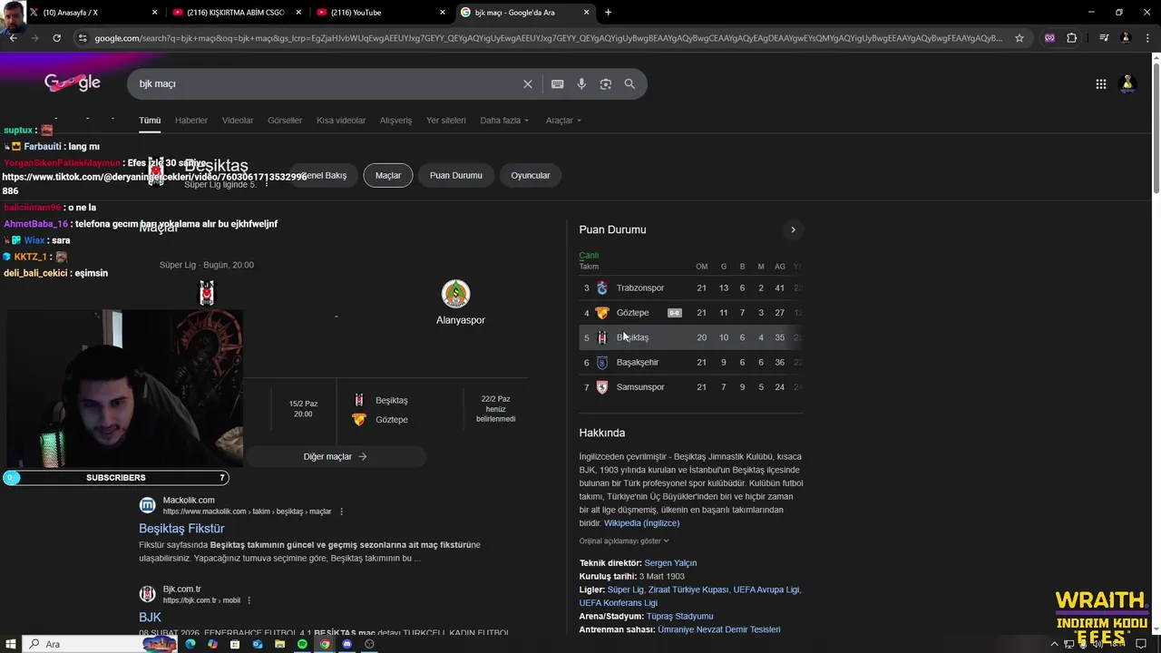
Task: Select the Tümü search filter
Action: click(x=150, y=120)
